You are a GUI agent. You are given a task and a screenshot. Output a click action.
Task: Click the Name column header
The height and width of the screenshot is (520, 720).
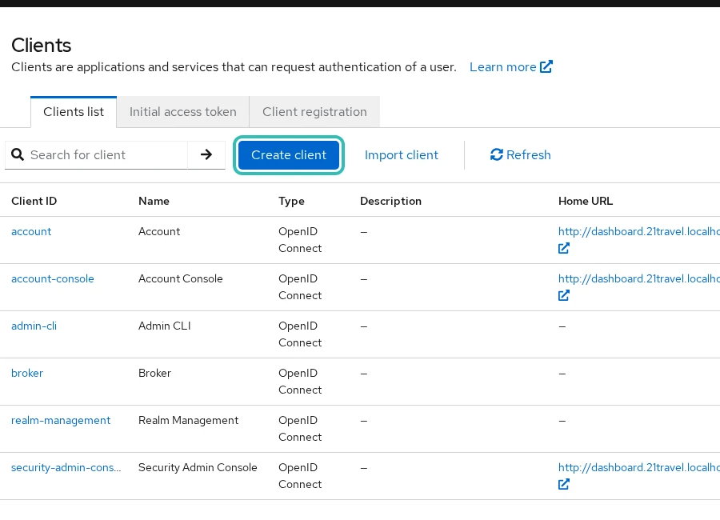(x=154, y=202)
